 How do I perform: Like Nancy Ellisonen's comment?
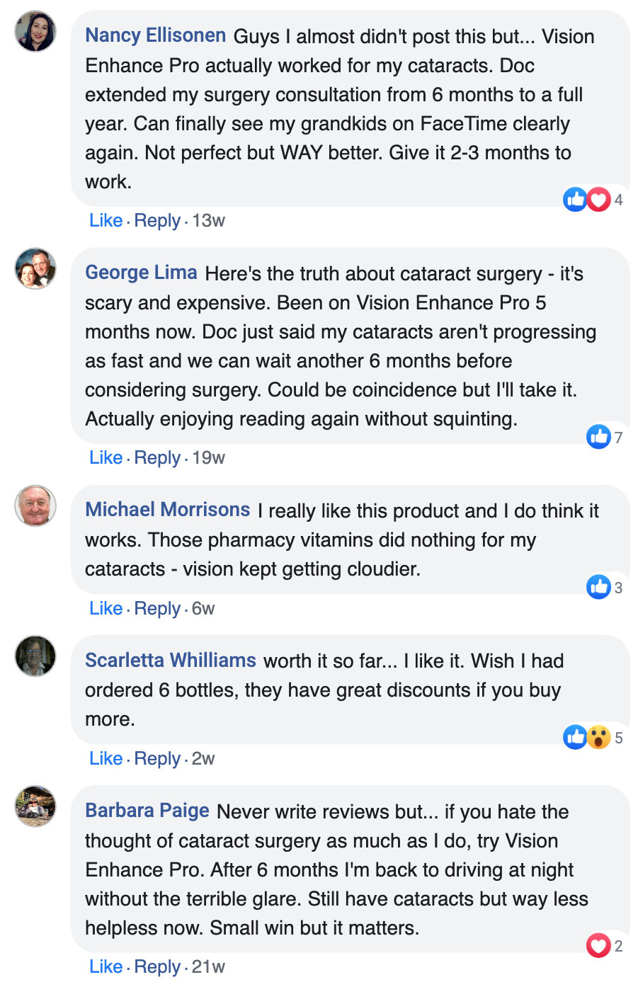click(x=106, y=221)
